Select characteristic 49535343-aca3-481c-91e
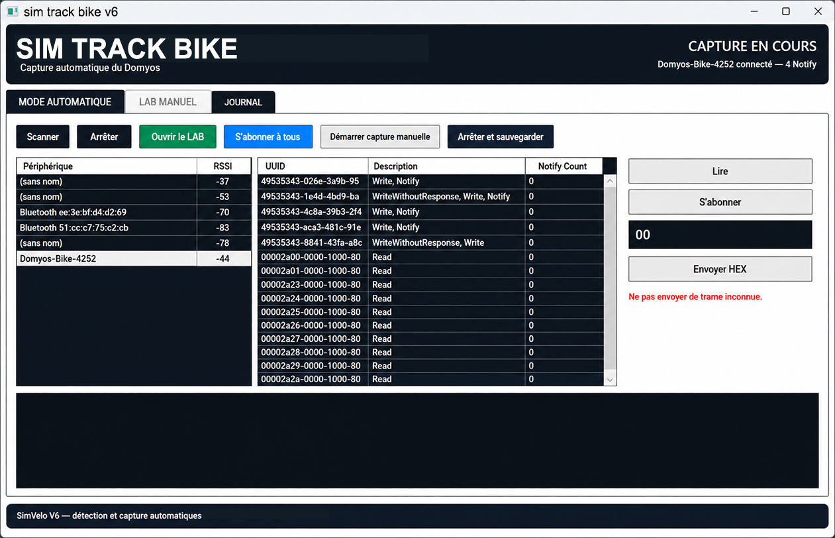 tap(430, 227)
